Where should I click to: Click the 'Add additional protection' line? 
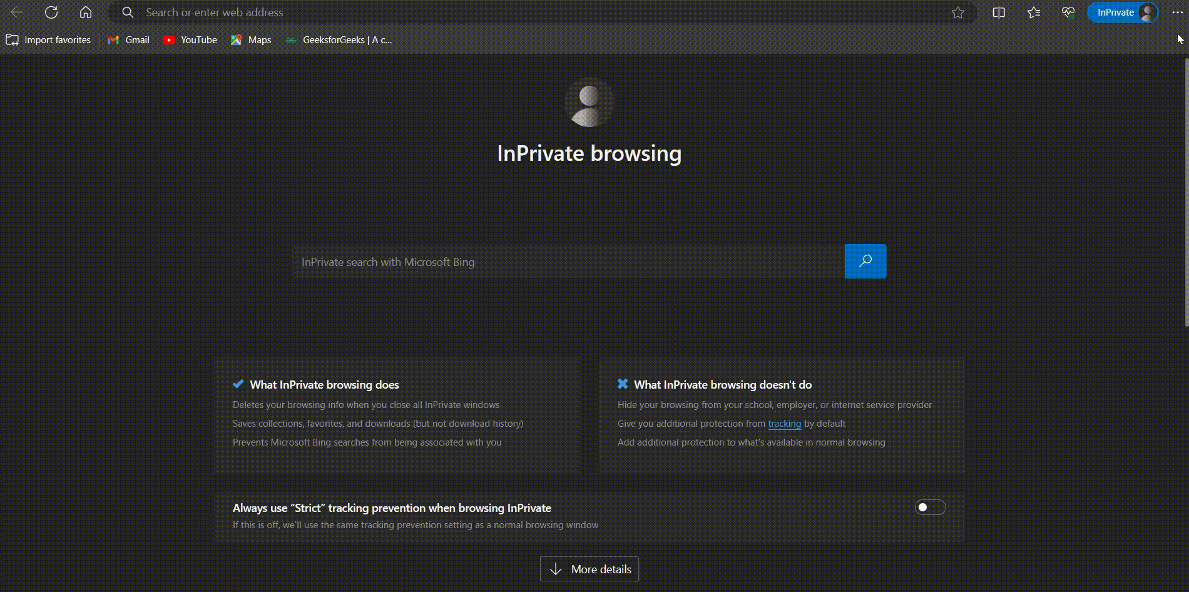click(x=752, y=442)
